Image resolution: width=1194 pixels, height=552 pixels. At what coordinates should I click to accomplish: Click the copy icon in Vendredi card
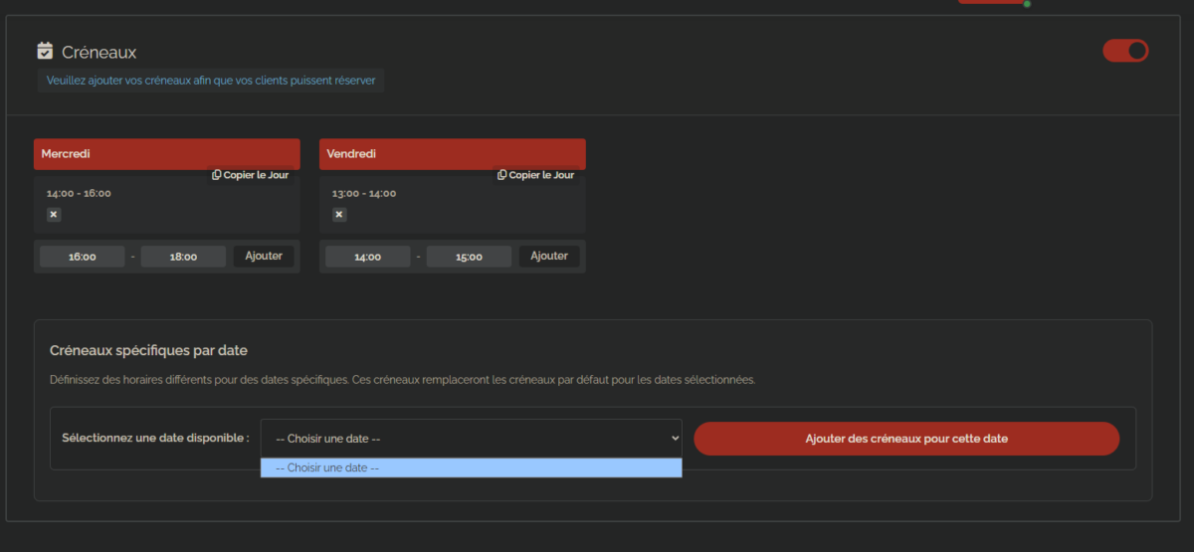click(502, 175)
